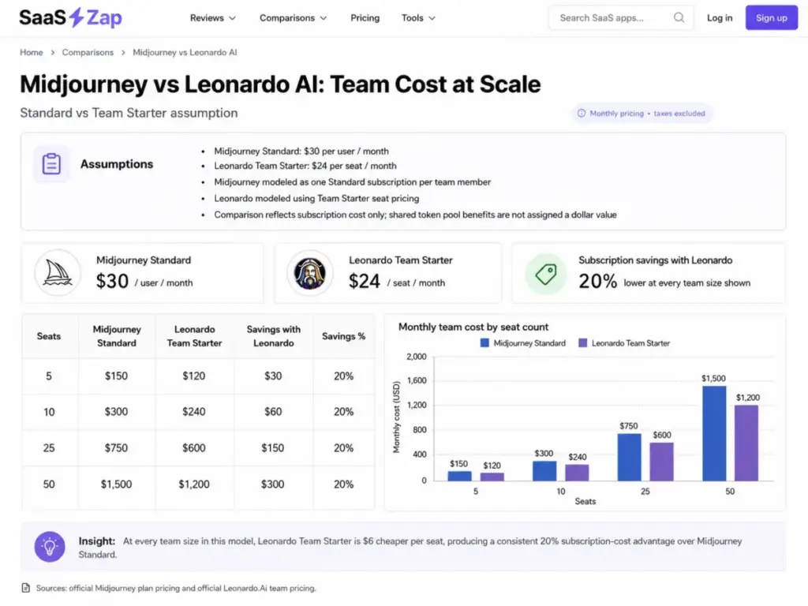
Task: Click the Midjourney Standard column header
Action: (x=117, y=336)
